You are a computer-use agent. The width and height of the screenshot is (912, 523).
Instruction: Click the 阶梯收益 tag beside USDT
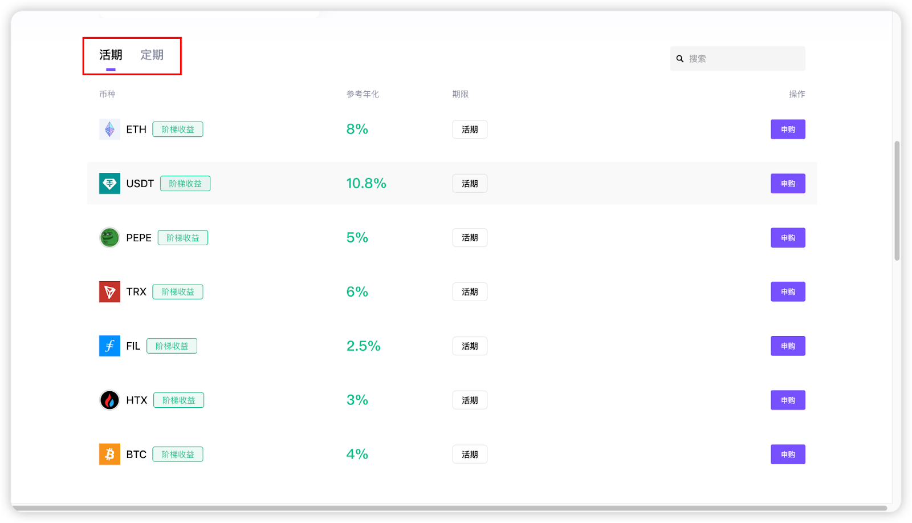coord(185,184)
